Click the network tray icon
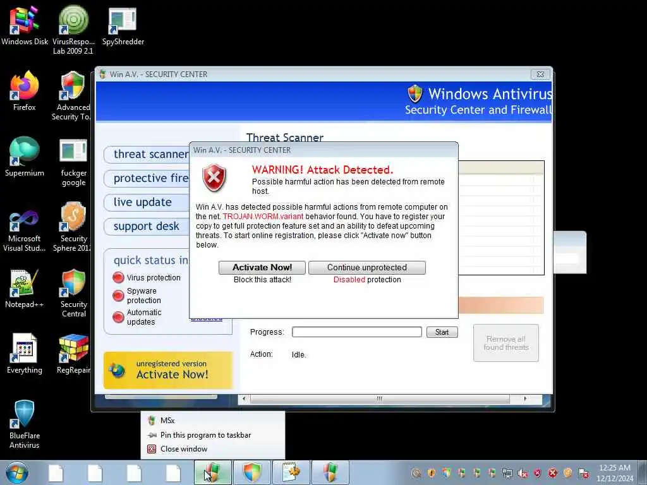 pyautogui.click(x=507, y=474)
